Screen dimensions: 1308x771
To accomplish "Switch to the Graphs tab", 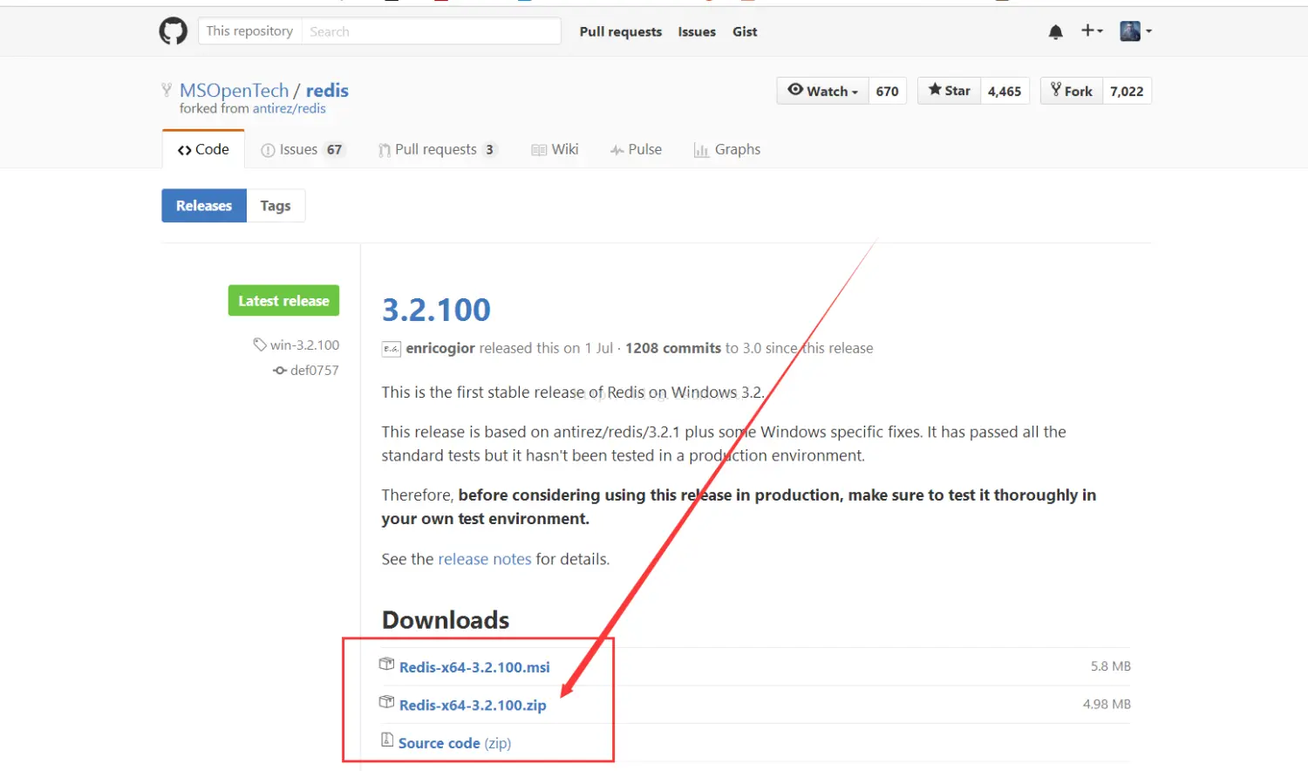I will click(x=726, y=150).
